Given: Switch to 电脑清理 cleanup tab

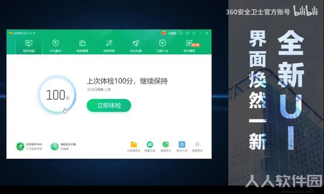Looking at the screenshot, I should [x=82, y=46].
